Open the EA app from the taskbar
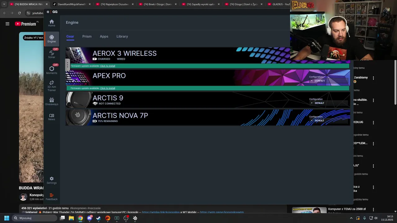This screenshot has height=223, width=397. click(x=108, y=218)
